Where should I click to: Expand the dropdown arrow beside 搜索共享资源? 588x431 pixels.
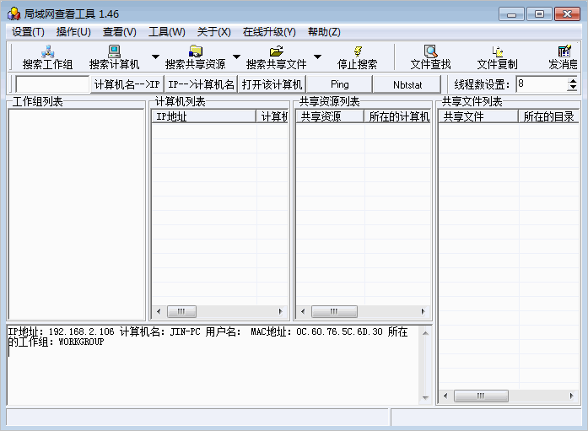point(236,57)
